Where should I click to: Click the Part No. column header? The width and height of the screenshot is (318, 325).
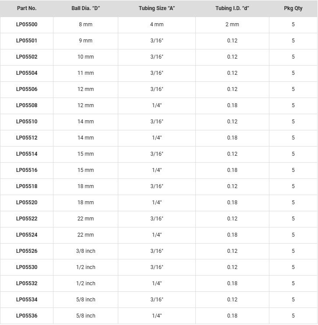27,8
